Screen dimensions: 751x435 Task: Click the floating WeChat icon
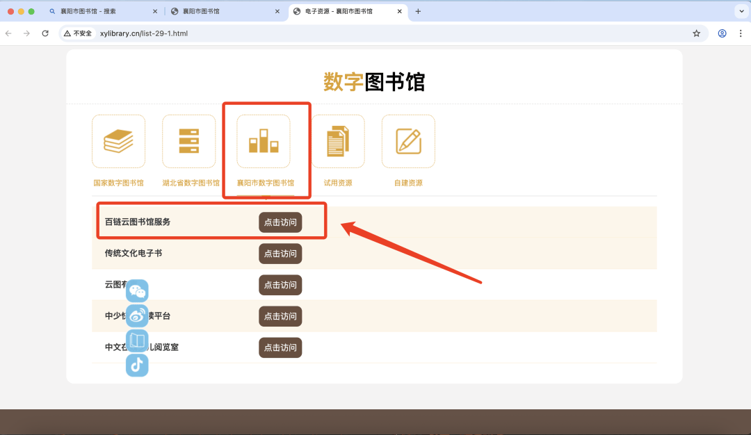point(137,291)
